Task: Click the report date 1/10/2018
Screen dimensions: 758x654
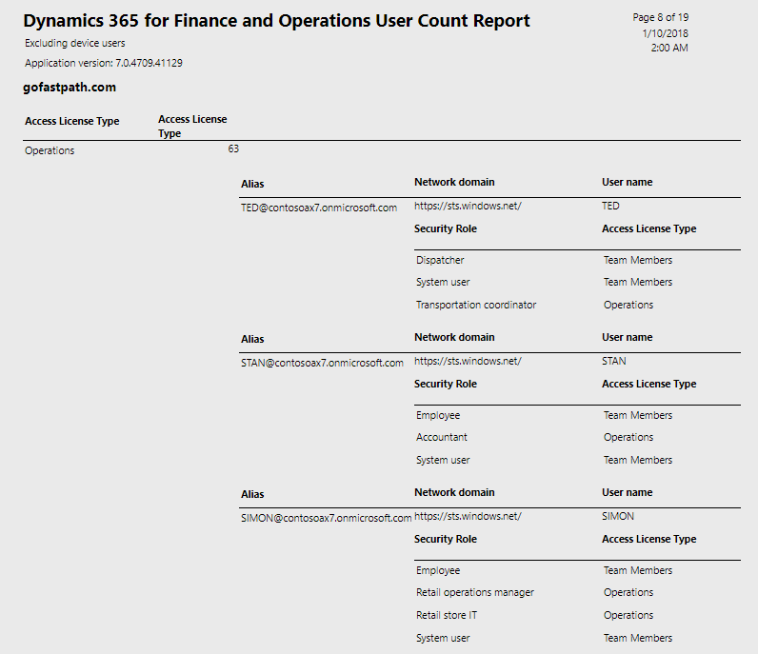Action: pos(666,34)
